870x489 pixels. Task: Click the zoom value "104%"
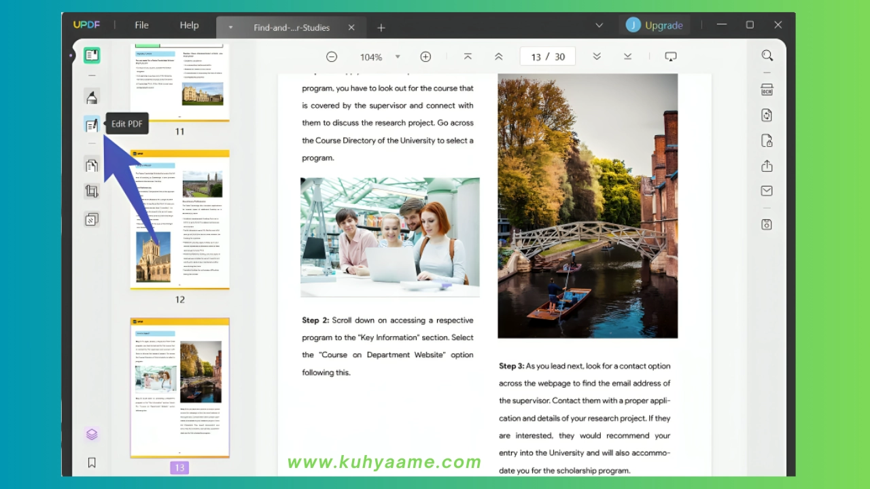pos(371,57)
